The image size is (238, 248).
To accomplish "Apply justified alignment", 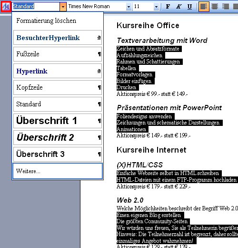I will pyautogui.click(x=235, y=7).
